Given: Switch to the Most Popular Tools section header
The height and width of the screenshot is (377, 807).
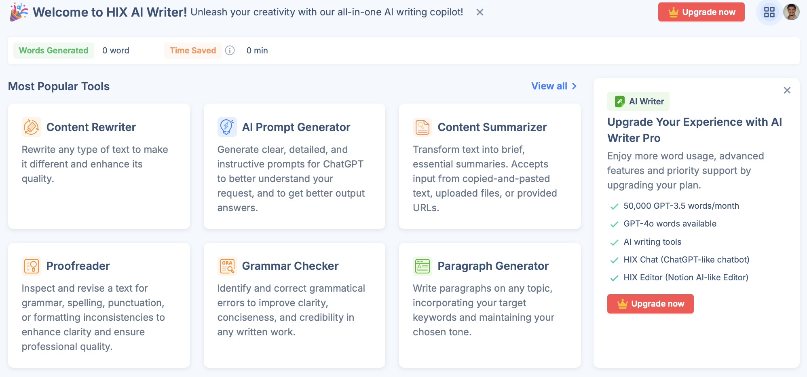Looking at the screenshot, I should (59, 86).
